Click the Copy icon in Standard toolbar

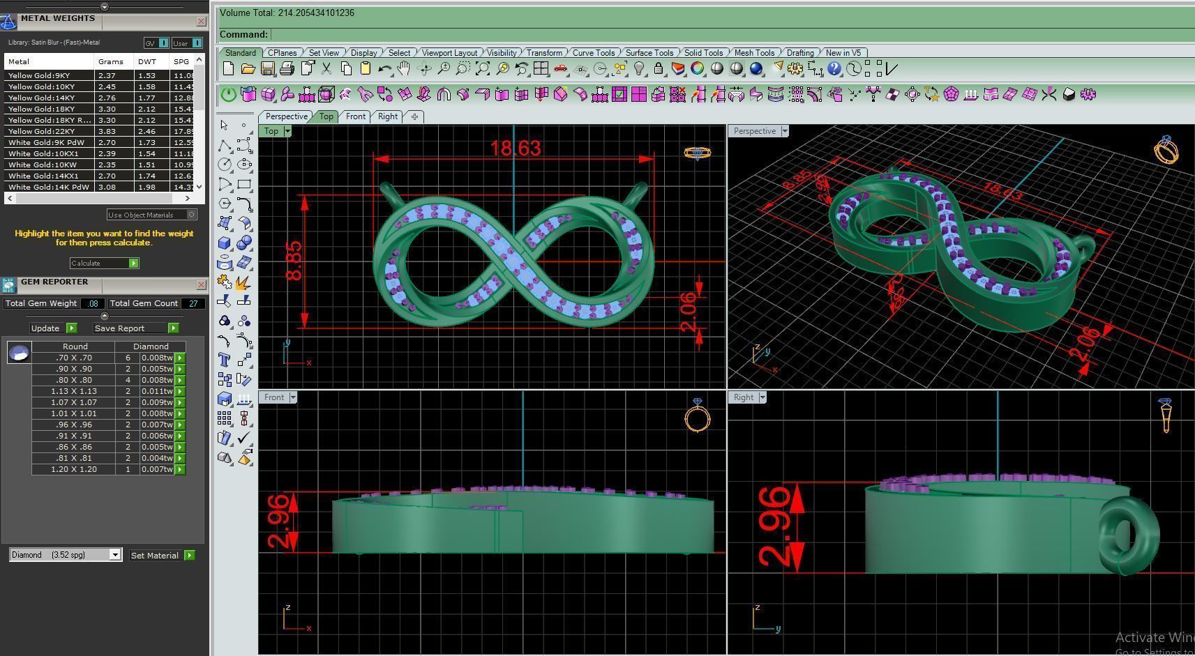pos(345,68)
